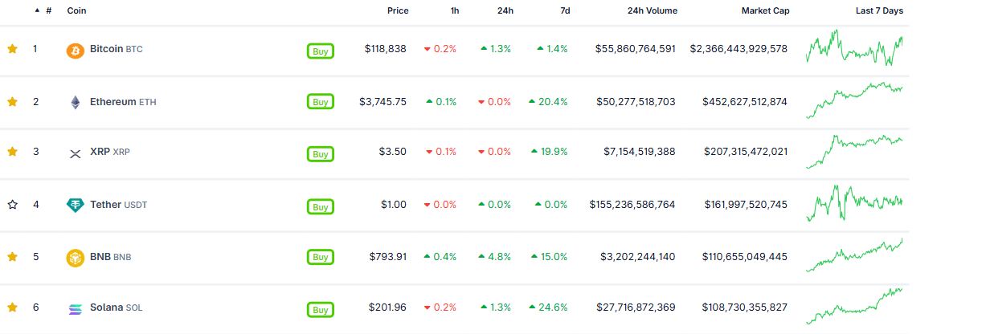Sort by the Price column header
Screen dimensions: 986x334
397,11
